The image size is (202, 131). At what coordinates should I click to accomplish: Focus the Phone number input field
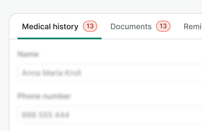coord(109,115)
